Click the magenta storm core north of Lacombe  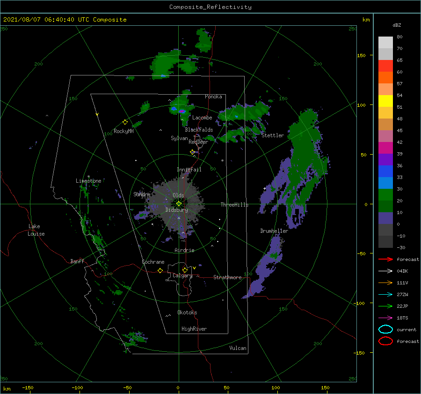click(182, 111)
